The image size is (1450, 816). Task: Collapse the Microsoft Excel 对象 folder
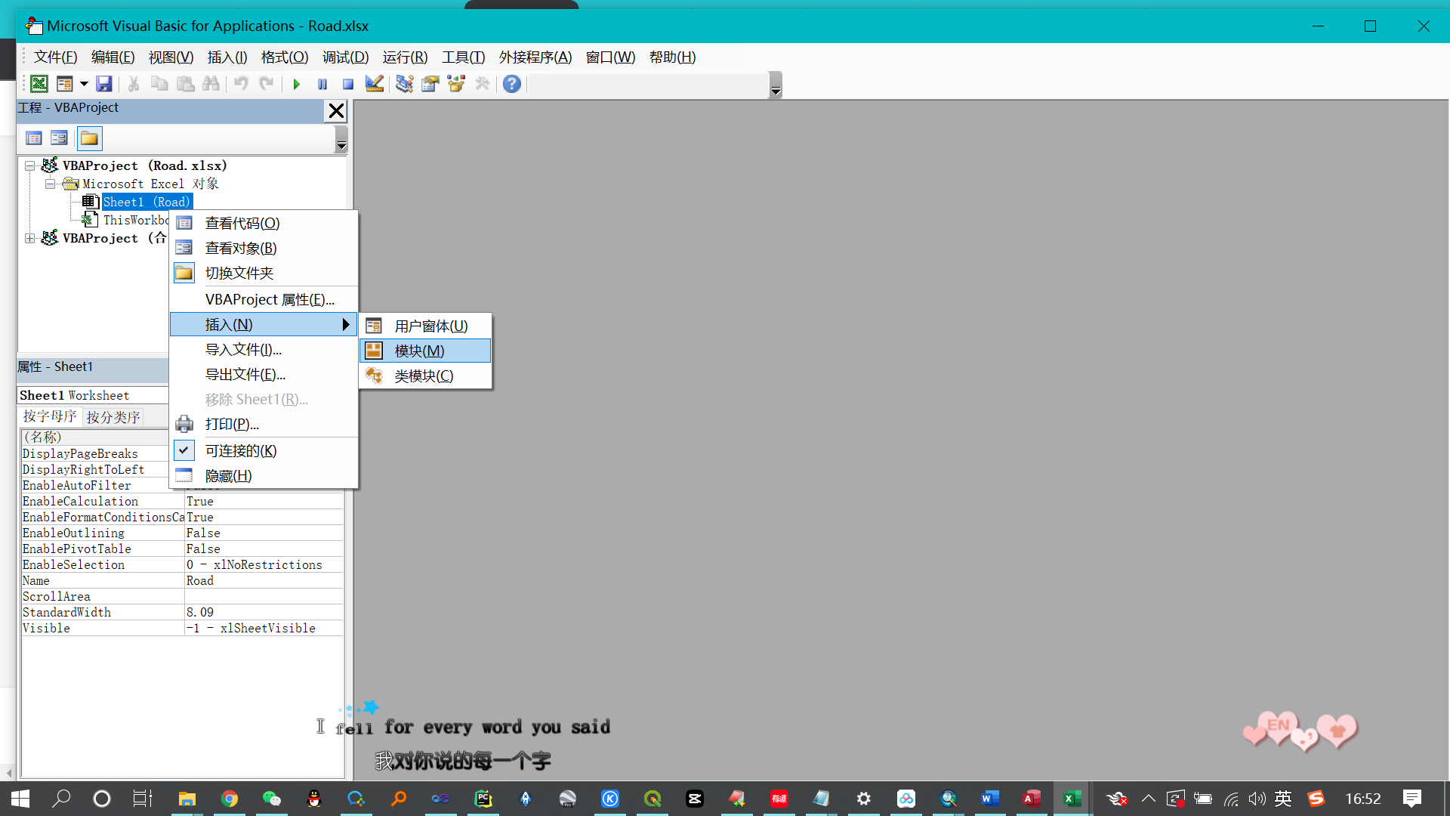pyautogui.click(x=50, y=184)
